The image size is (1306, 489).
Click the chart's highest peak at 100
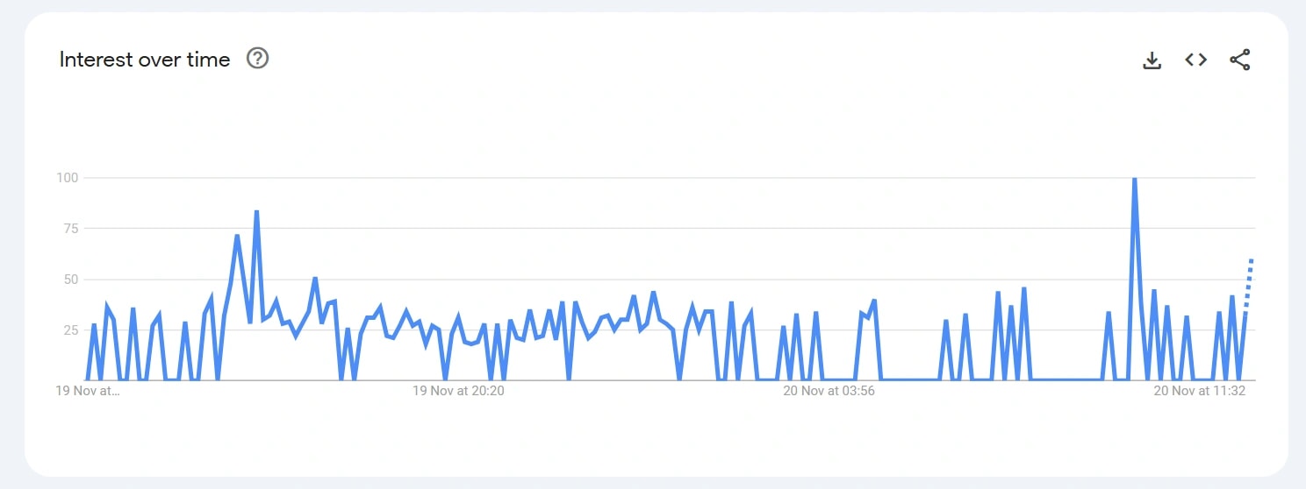point(1135,179)
